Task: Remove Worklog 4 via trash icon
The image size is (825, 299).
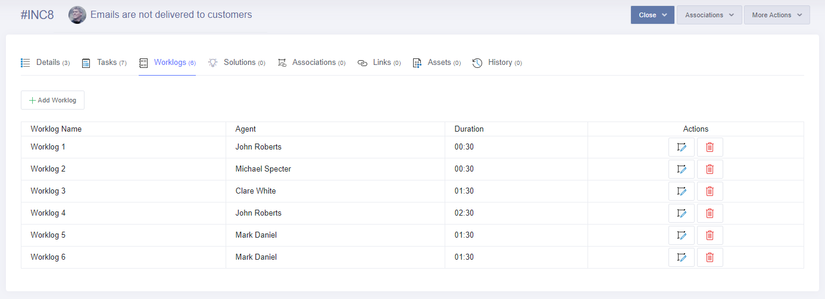Action: coord(710,213)
